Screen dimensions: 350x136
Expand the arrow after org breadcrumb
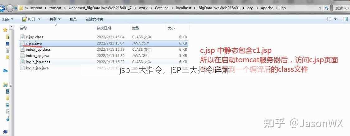click(257, 8)
